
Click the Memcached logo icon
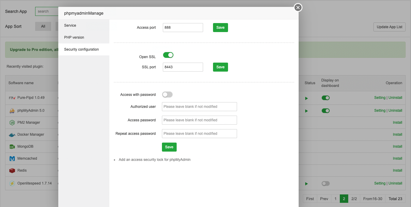(x=12, y=158)
